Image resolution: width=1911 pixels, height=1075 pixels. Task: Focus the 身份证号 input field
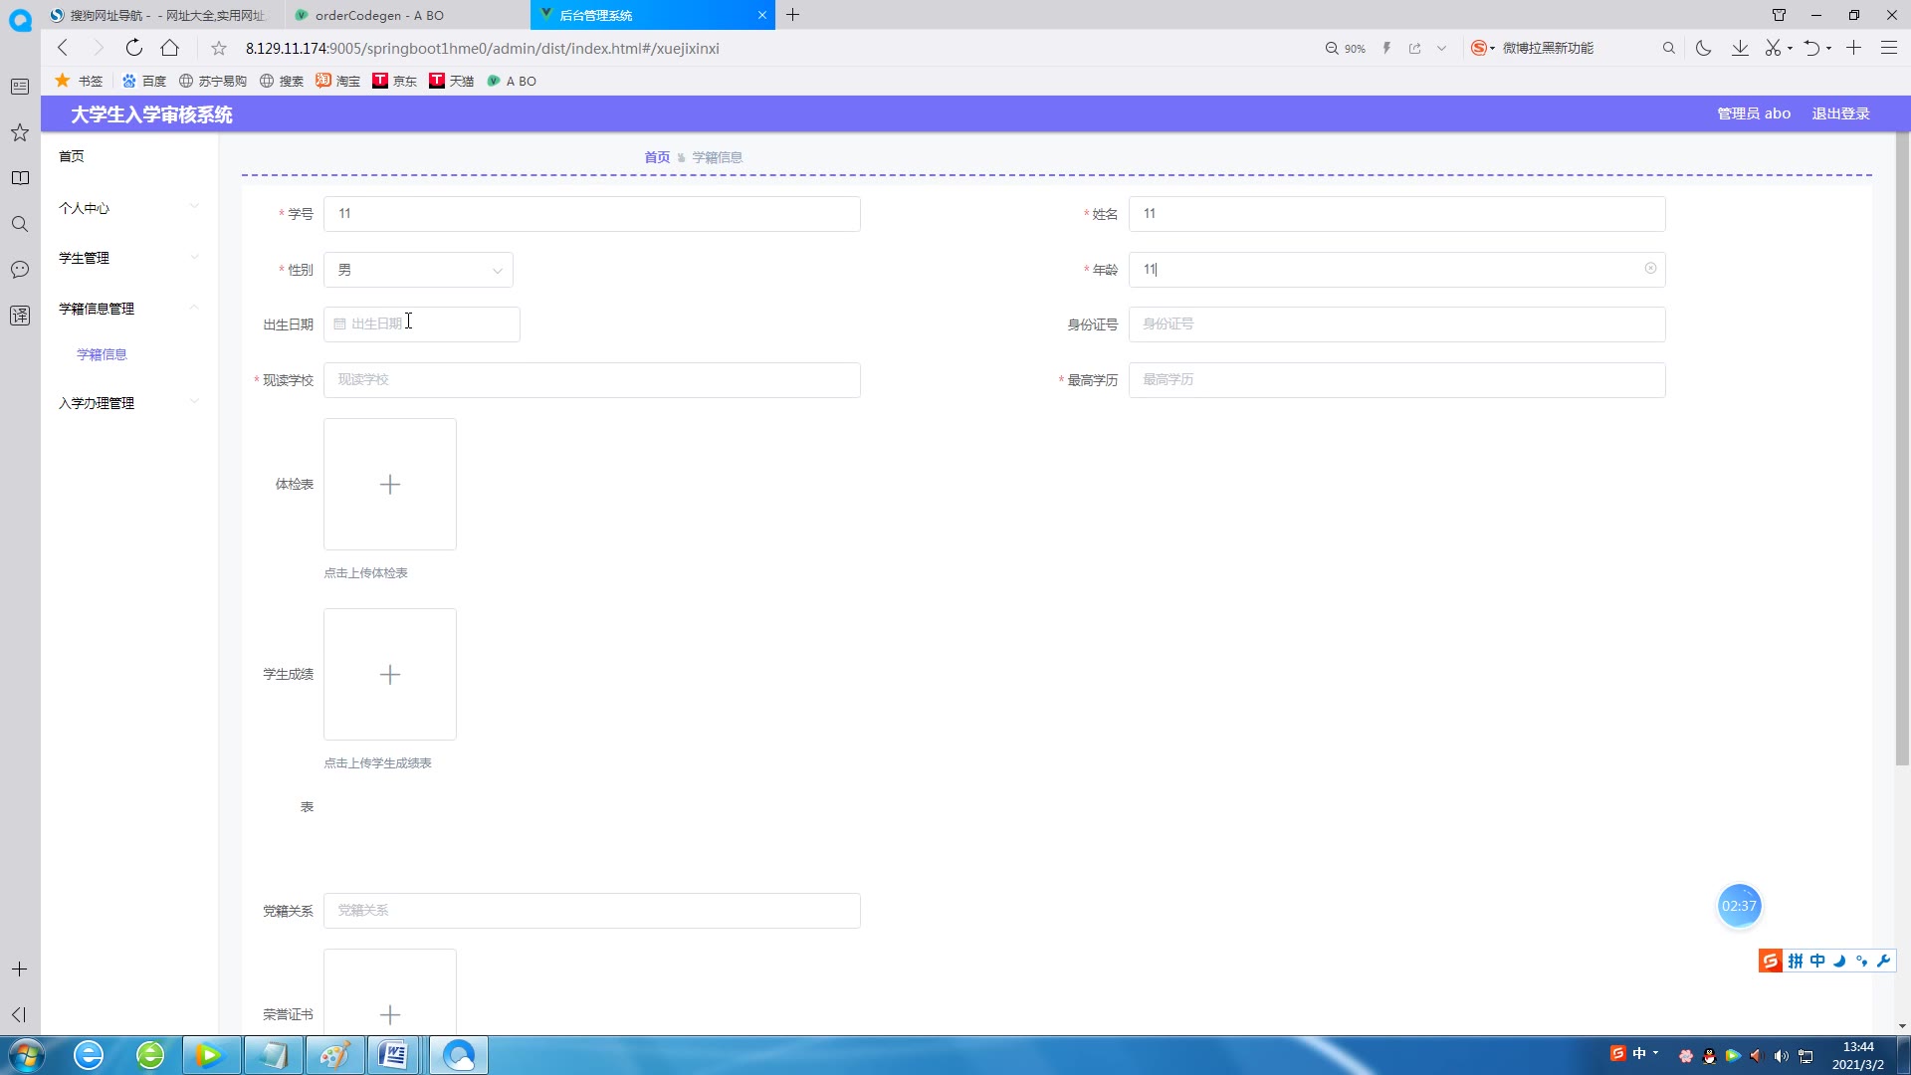[x=1396, y=324]
